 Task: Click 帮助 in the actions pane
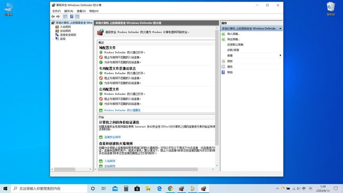point(230,72)
